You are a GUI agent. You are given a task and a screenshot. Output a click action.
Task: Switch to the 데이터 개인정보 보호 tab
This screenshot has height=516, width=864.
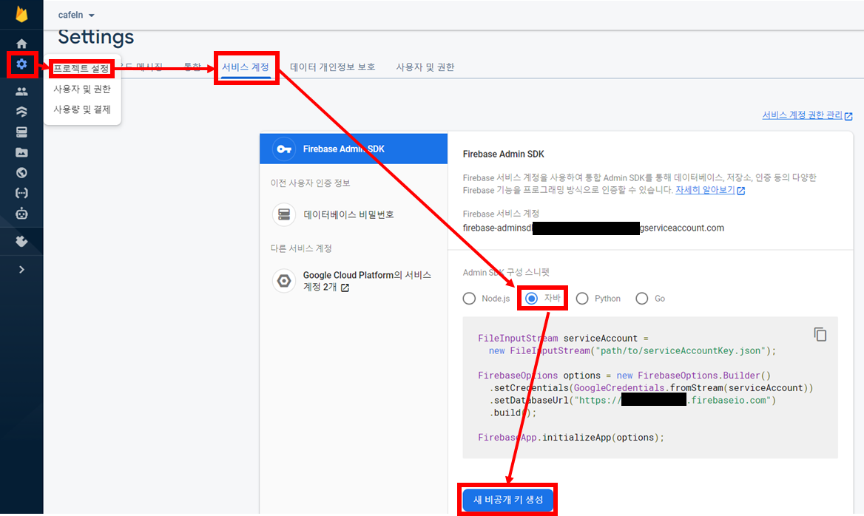[x=332, y=67]
